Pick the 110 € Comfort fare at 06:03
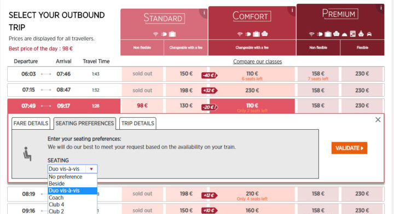Image resolution: width=394 pixels, height=214 pixels. (252, 74)
